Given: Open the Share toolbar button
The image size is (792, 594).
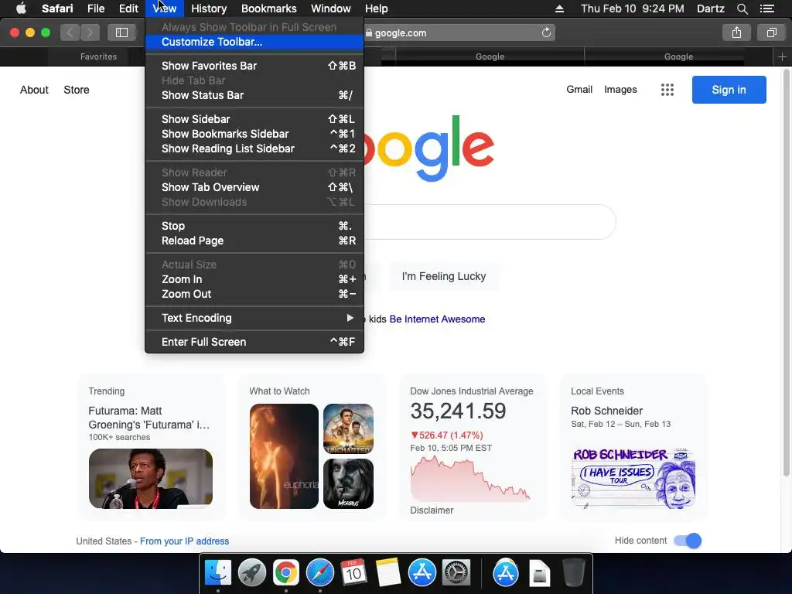Looking at the screenshot, I should [x=736, y=32].
